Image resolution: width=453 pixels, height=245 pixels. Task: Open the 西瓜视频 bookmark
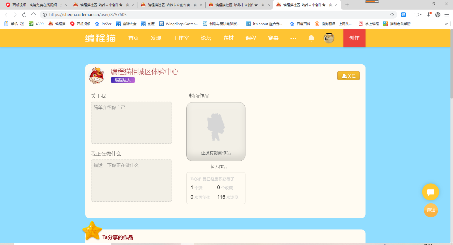pos(80,24)
